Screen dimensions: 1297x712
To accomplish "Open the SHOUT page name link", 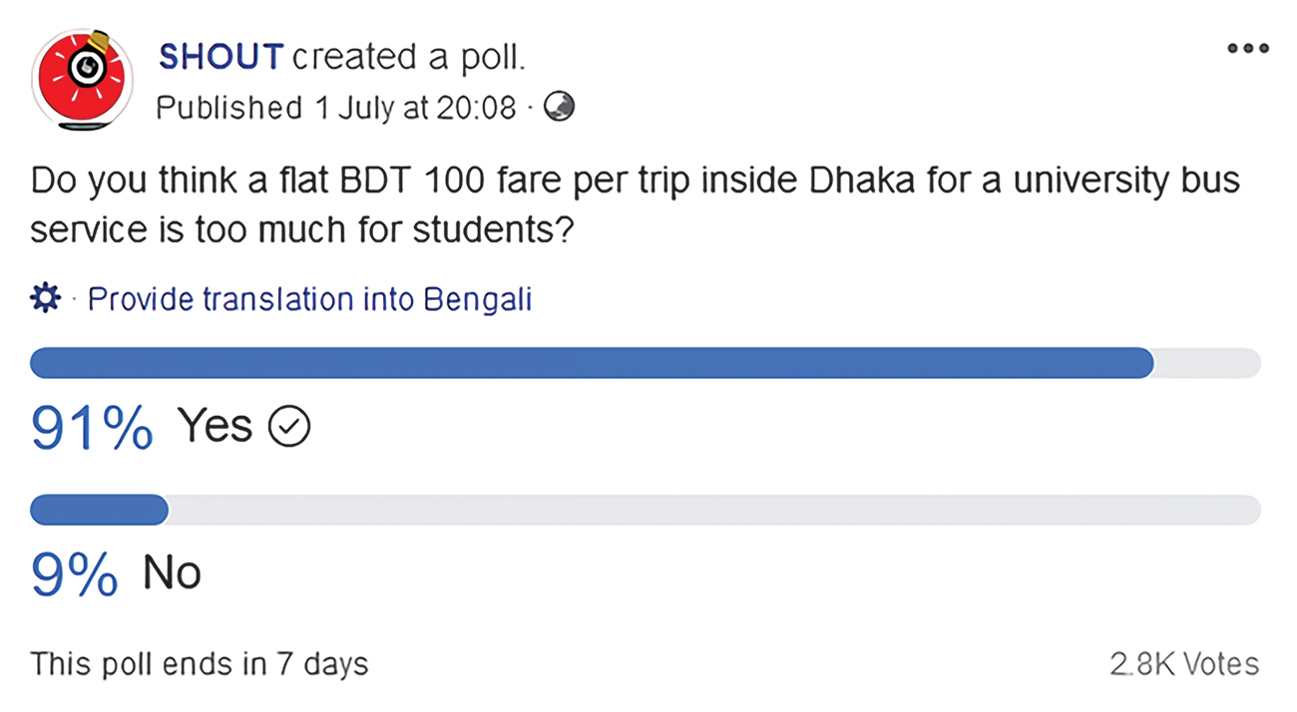I will [220, 57].
